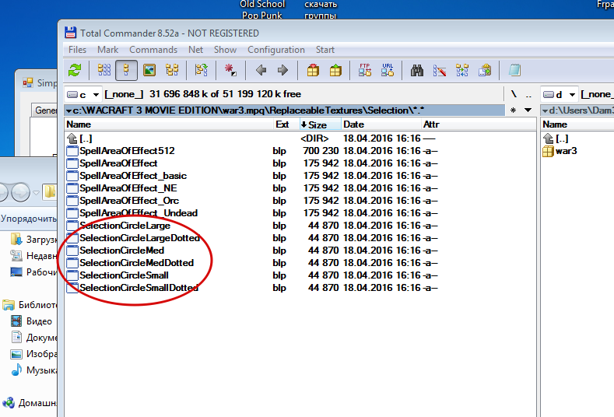Open Search files binoculars icon
Image resolution: width=614 pixels, height=417 pixels.
click(416, 71)
